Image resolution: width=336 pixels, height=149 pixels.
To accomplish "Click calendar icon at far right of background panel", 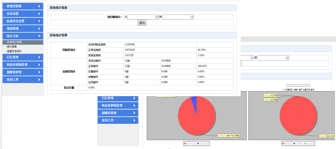I will [x=287, y=58].
